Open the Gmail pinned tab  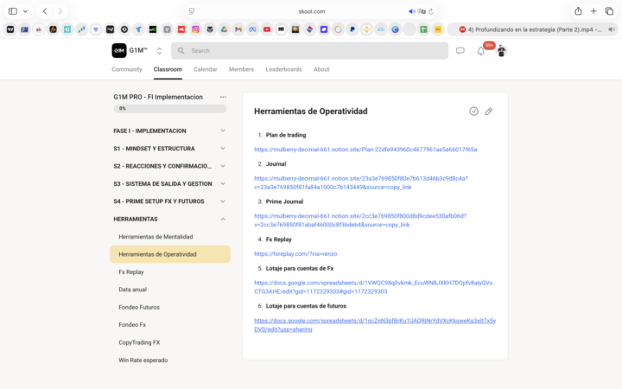(x=238, y=29)
